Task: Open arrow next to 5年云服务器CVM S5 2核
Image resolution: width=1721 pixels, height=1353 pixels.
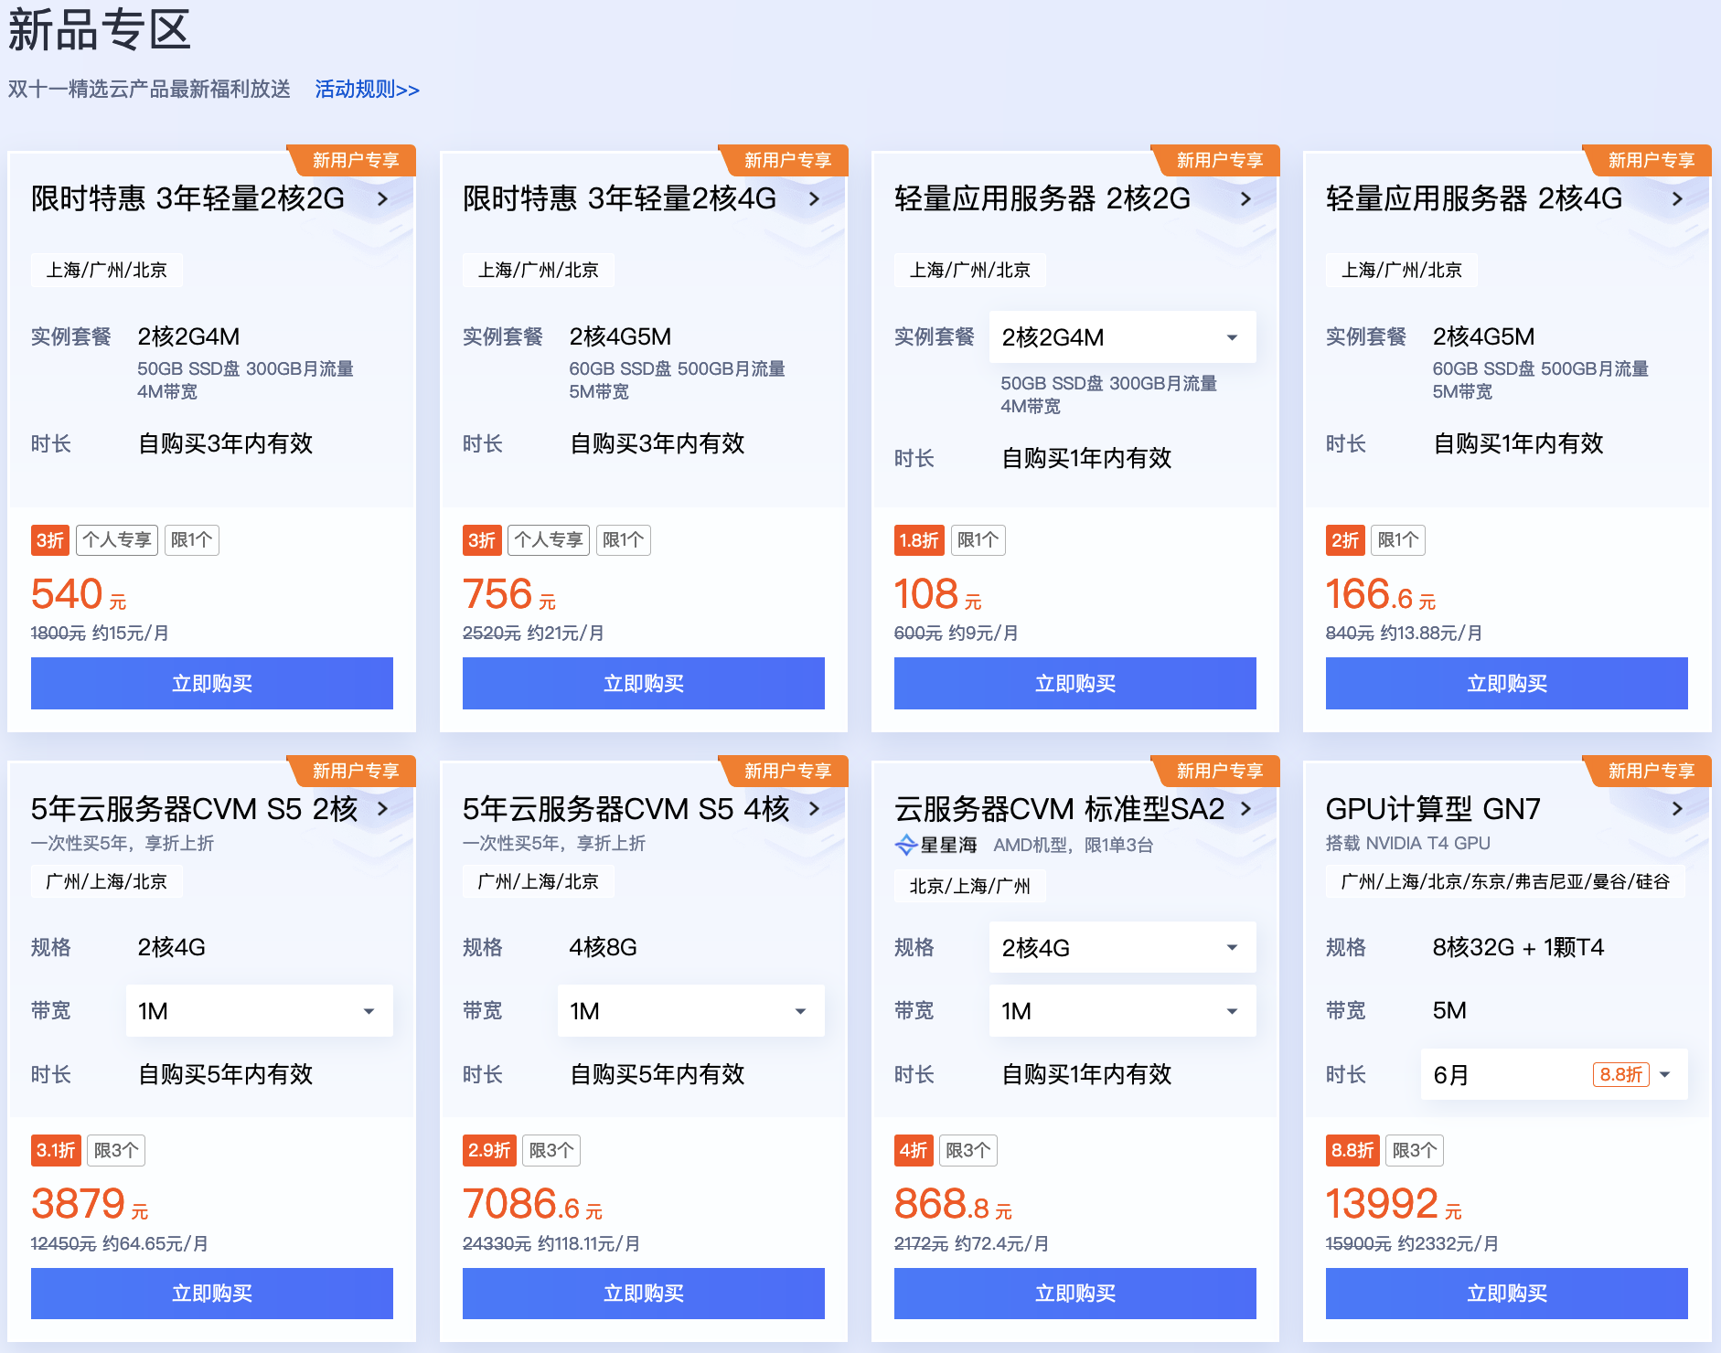Action: (383, 809)
